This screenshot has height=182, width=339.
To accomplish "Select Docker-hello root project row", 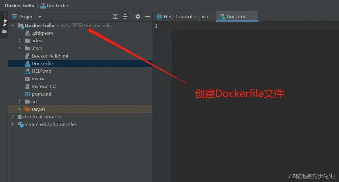I will pos(80,26).
